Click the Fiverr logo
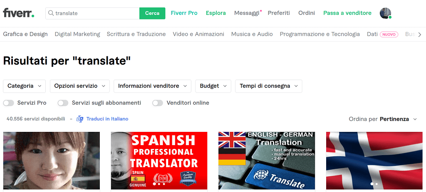The image size is (426, 192). pyautogui.click(x=18, y=13)
